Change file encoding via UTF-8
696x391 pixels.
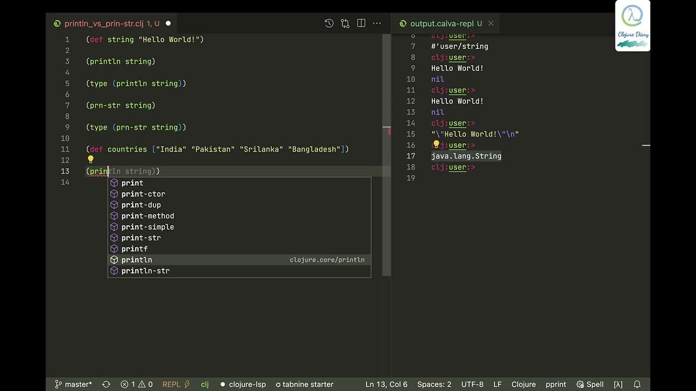(472, 384)
